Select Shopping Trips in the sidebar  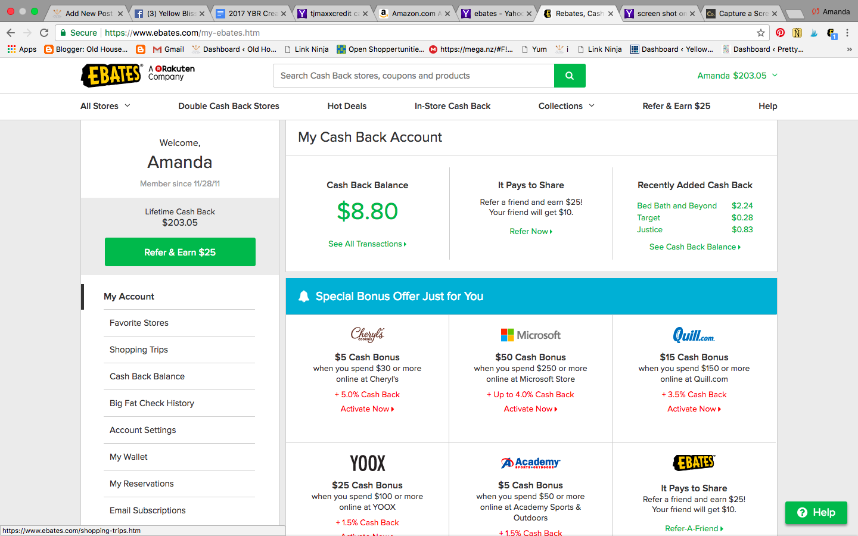coord(139,350)
